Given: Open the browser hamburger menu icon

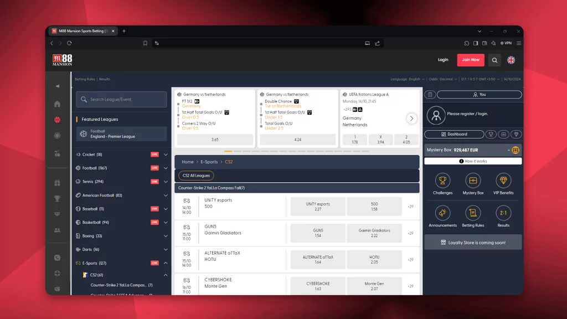Looking at the screenshot, I should [519, 43].
